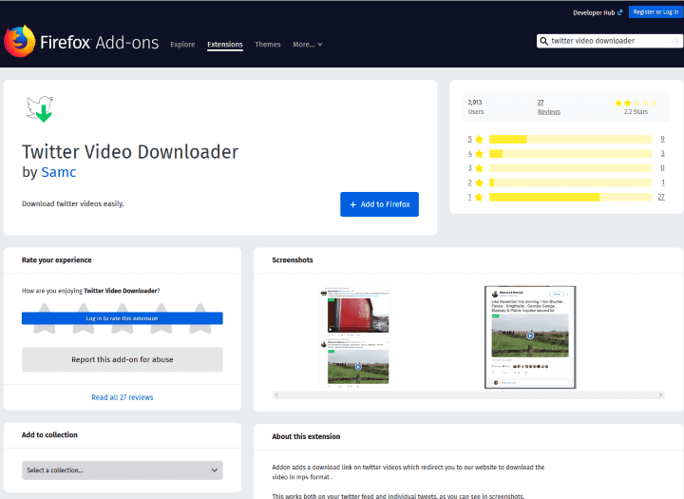
Task: Click the 2,913 Users text
Action: tap(476, 107)
